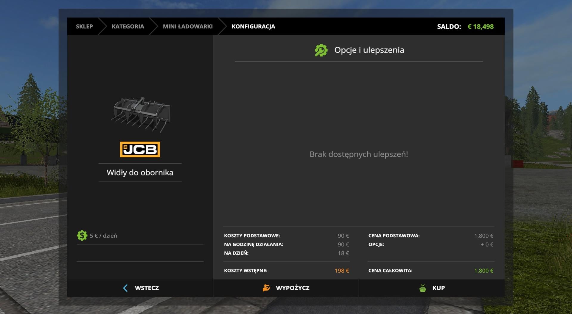Click the WYPOŻYCZ lease button
The image size is (572, 314).
(286, 288)
